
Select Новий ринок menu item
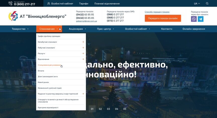tap(61, 82)
